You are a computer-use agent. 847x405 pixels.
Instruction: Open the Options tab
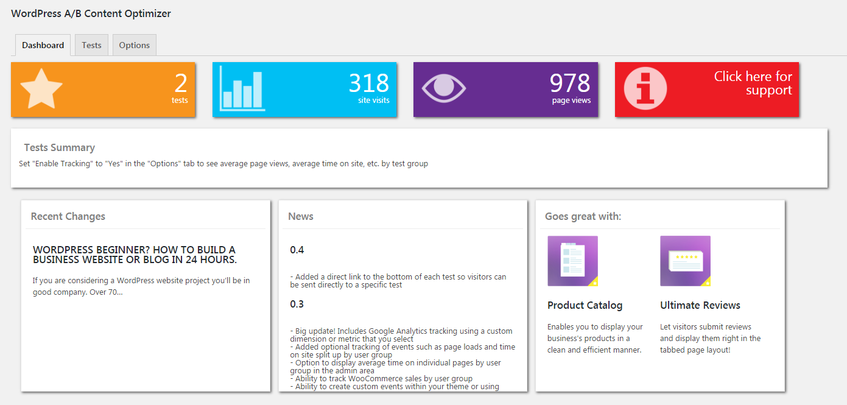point(135,45)
